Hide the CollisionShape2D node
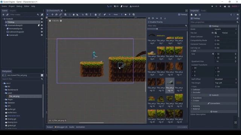The width and height of the screenshot is (241, 135). click(x=42, y=32)
